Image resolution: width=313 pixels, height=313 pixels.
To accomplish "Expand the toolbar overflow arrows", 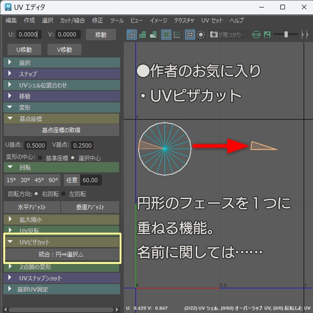I will (305, 35).
